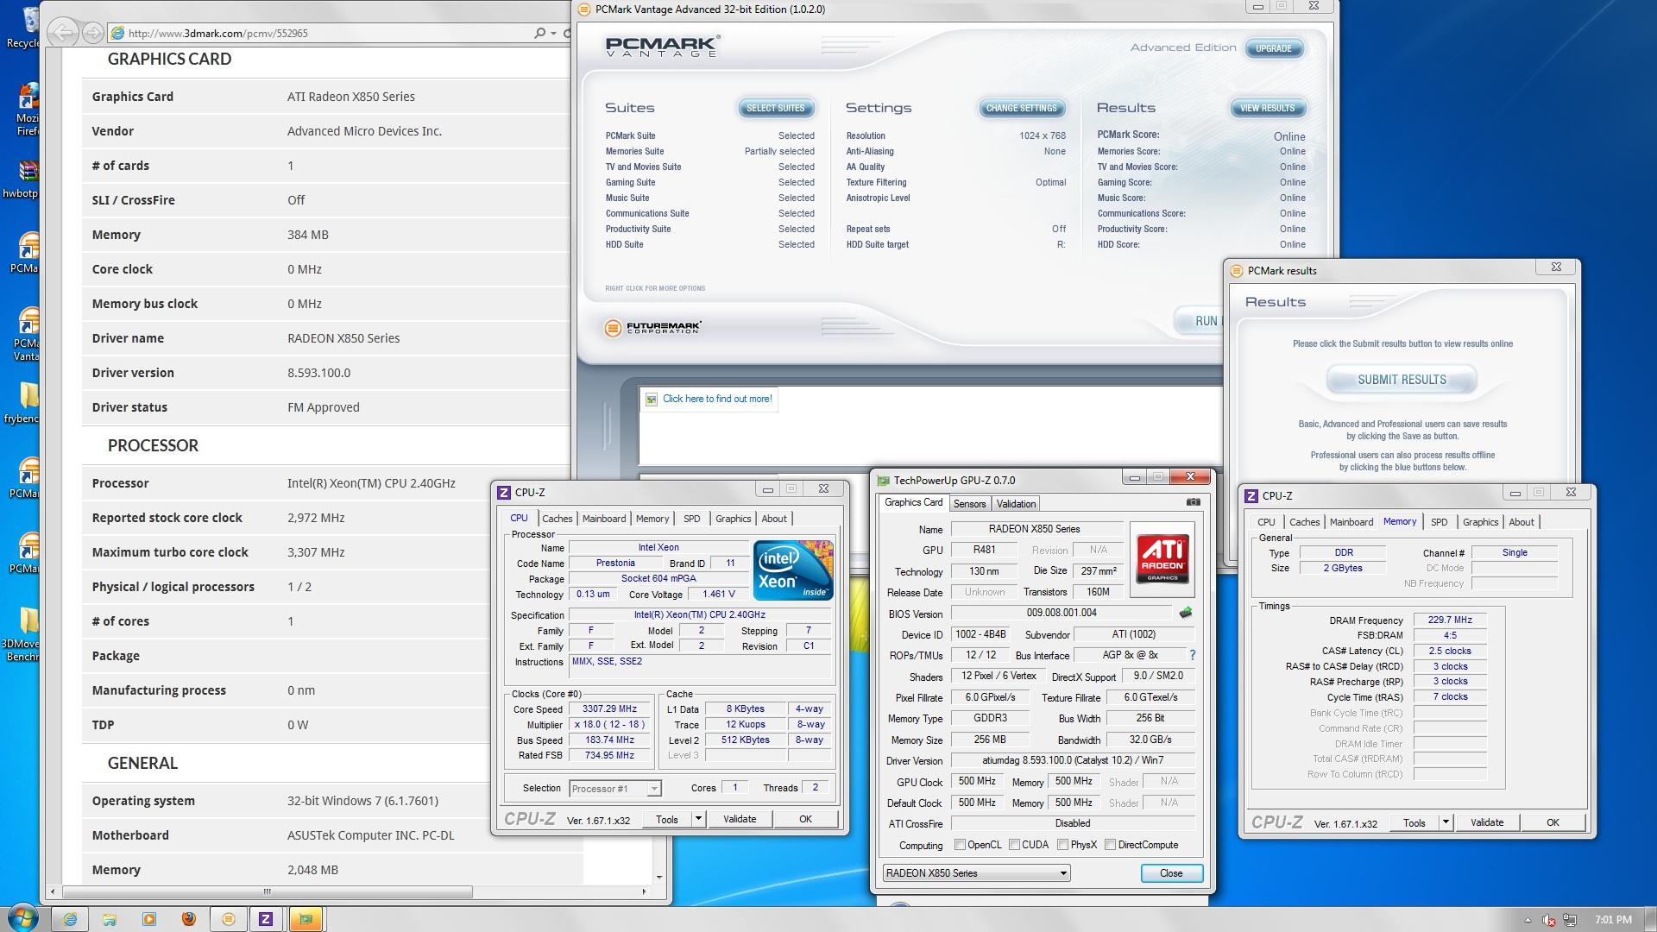This screenshot has width=1657, height=932.
Task: Click the Bus Interface question mark help
Action: (x=1193, y=655)
